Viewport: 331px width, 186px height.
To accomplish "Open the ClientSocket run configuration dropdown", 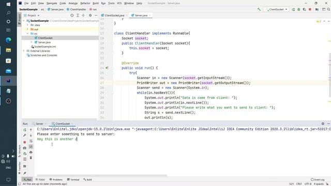I will click(276, 9).
